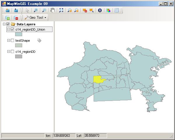Click the green Add Layer icon

pos(8,17)
